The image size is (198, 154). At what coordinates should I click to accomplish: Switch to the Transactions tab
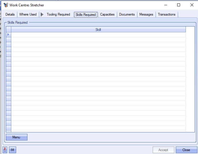(167, 14)
